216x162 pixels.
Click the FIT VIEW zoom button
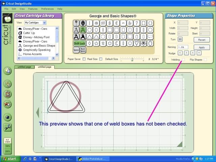point(7,141)
